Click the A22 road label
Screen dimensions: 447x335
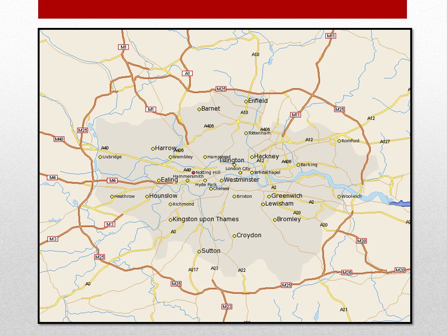[242, 270]
